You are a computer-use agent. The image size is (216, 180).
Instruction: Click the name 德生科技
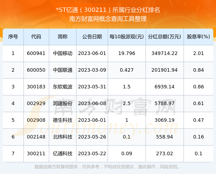pyautogui.click(x=63, y=120)
